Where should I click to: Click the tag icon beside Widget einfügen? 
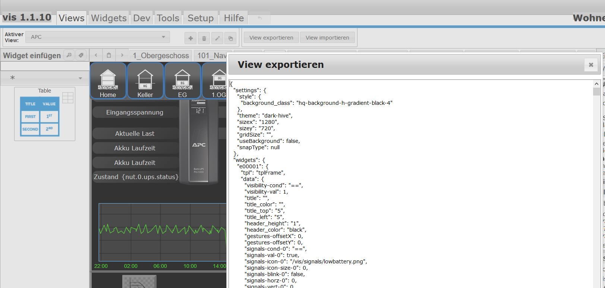[x=81, y=55]
